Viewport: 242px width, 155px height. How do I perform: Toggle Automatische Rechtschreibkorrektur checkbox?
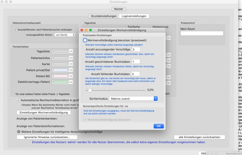click(x=19, y=100)
